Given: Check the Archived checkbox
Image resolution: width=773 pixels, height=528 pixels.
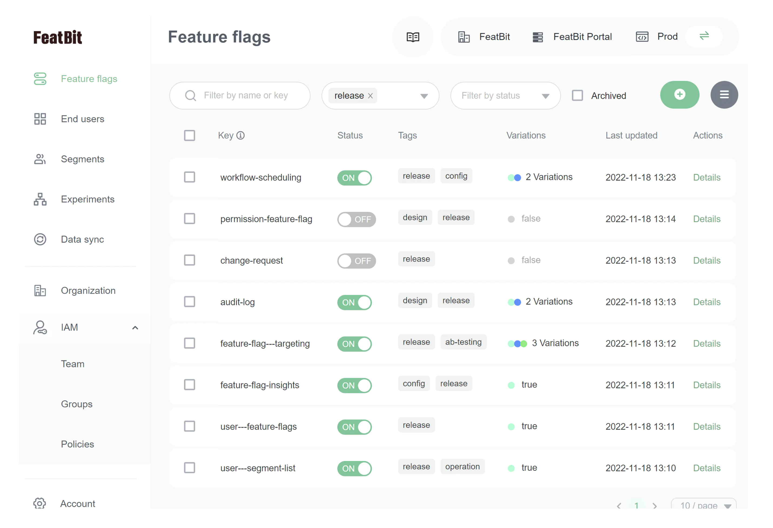Looking at the screenshot, I should point(577,95).
